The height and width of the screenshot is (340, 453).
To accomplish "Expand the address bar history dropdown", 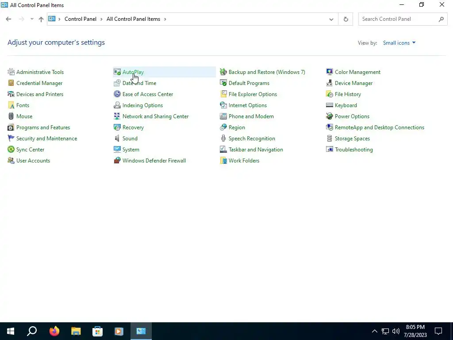I will 331,19.
